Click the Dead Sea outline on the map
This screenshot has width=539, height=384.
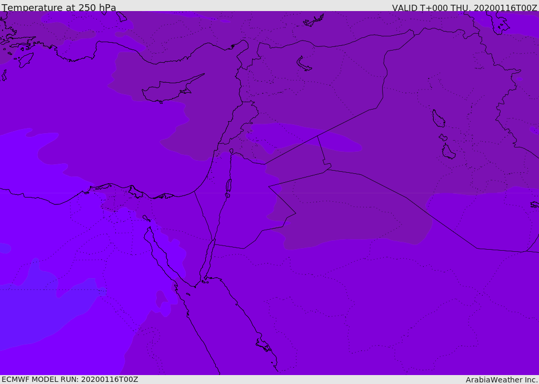[x=228, y=188]
